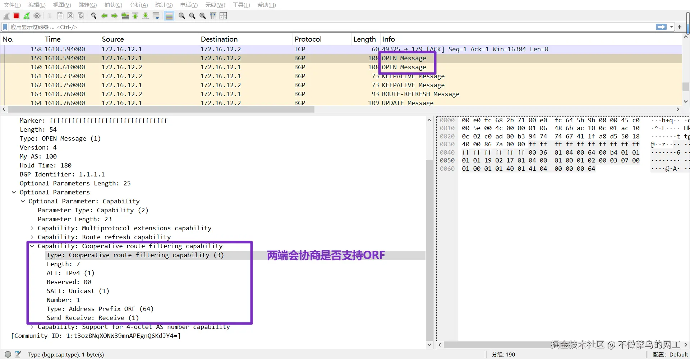Image resolution: width=690 pixels, height=359 pixels.
Task: Restart the current capture
Action: point(27,16)
